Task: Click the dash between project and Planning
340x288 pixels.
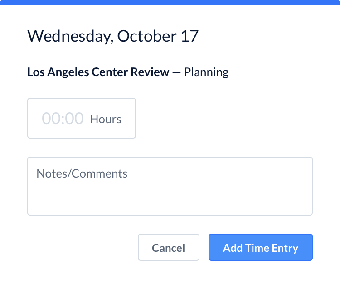Action: [176, 72]
